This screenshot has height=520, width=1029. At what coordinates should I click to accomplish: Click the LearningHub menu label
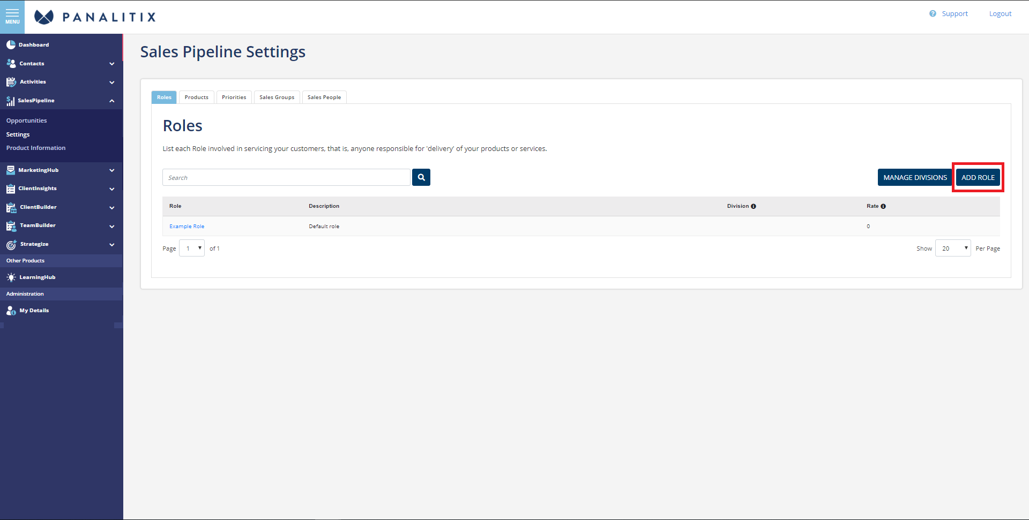tap(38, 277)
